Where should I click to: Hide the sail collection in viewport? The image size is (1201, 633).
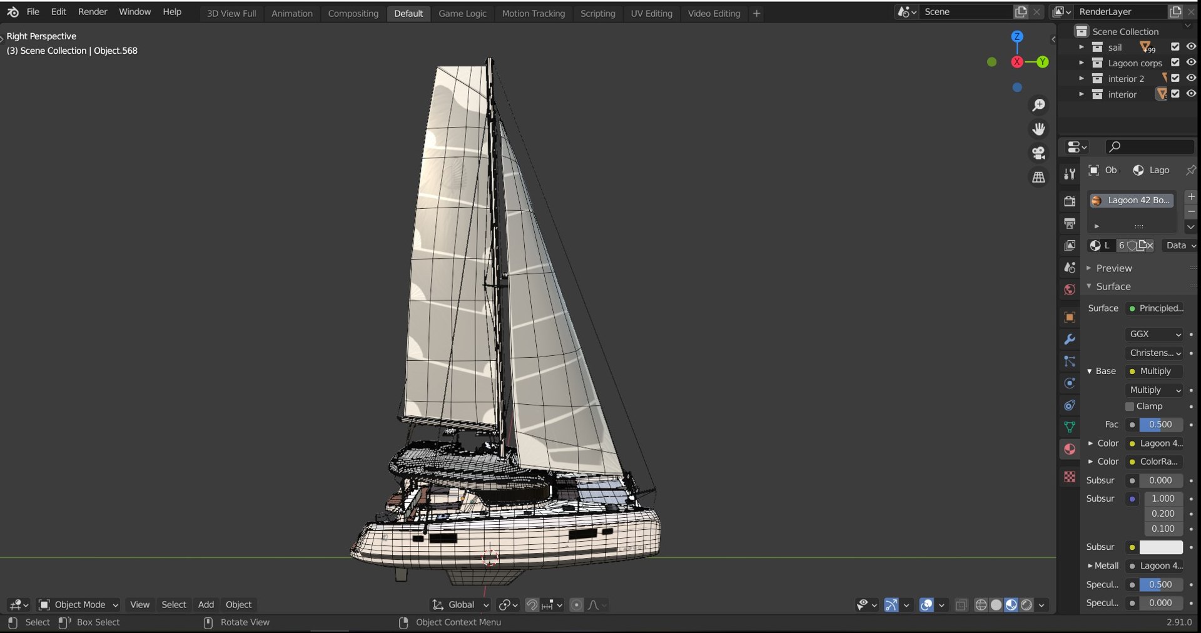click(1191, 46)
